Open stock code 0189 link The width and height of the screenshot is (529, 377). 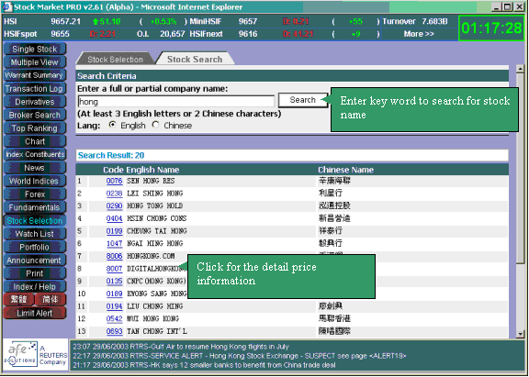point(114,294)
